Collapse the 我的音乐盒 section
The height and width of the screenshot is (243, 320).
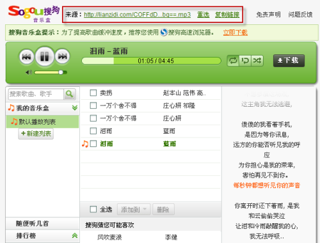pos(75,108)
